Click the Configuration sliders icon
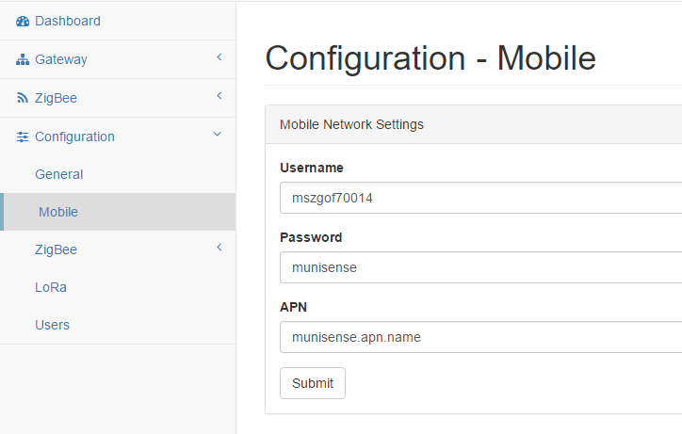Viewport: 682px width, 434px height. (23, 137)
